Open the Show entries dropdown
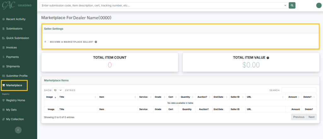323x139 pixels. point(58,90)
